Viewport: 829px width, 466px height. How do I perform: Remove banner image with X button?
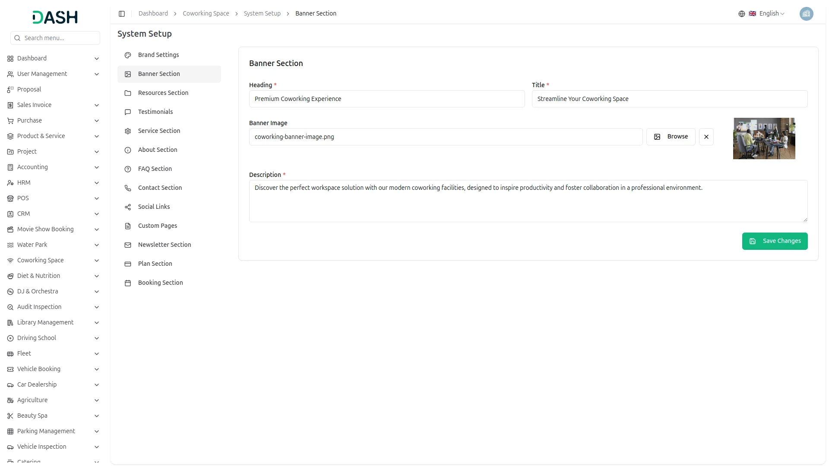706,137
